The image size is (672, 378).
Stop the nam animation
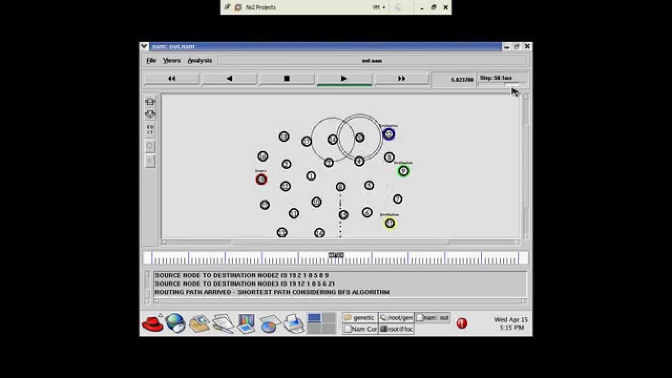pos(287,79)
